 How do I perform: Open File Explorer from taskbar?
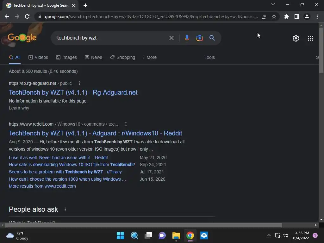pos(176,235)
